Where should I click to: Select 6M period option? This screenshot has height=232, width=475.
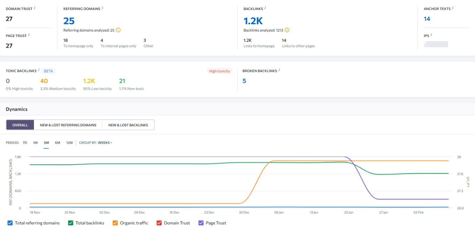[57, 143]
